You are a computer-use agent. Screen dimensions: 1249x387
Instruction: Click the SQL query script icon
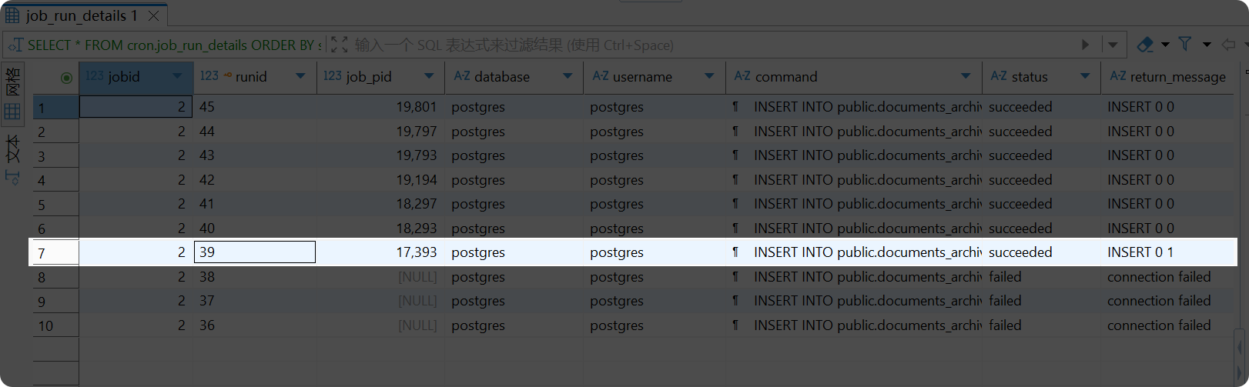(15, 45)
